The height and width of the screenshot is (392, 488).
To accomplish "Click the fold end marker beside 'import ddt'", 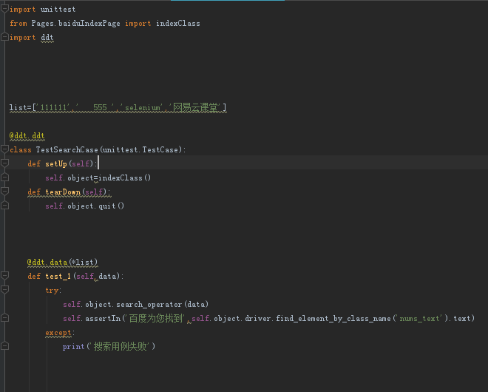I will [4, 37].
